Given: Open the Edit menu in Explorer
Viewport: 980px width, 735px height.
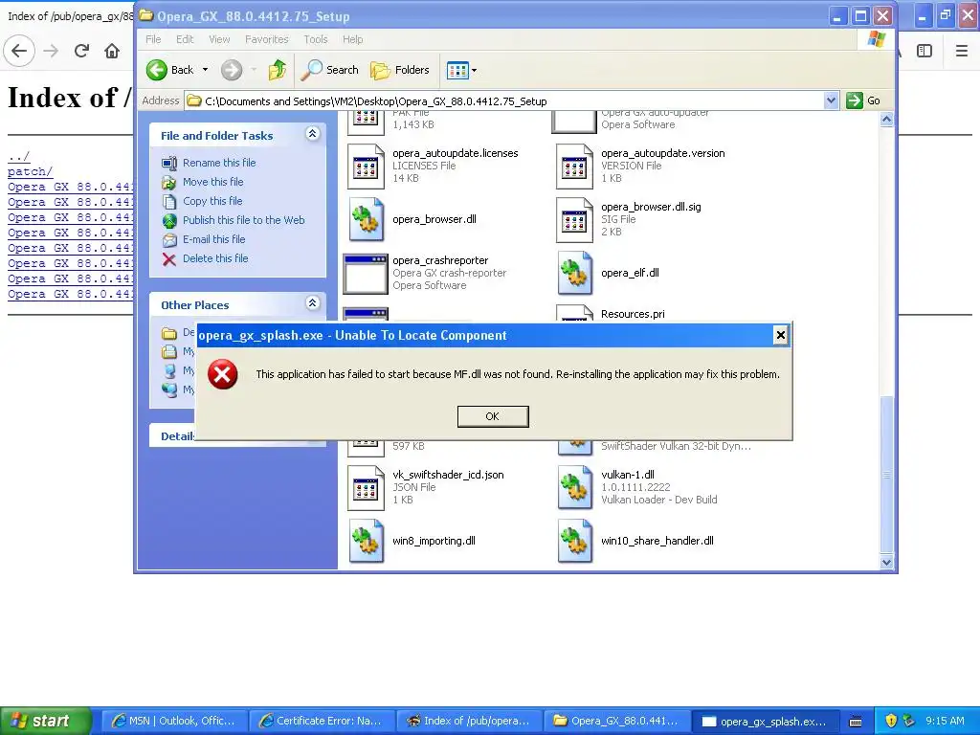Looking at the screenshot, I should point(185,39).
